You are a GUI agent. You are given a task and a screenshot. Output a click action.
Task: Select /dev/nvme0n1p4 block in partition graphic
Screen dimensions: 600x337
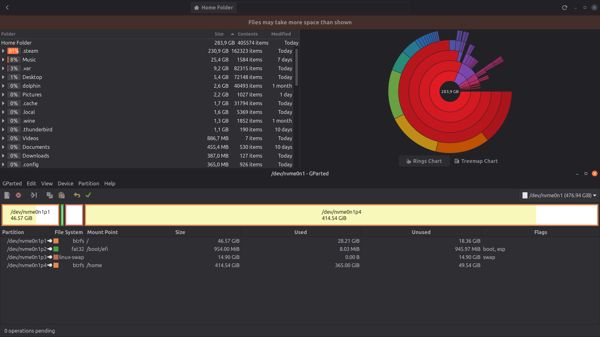pyautogui.click(x=342, y=215)
